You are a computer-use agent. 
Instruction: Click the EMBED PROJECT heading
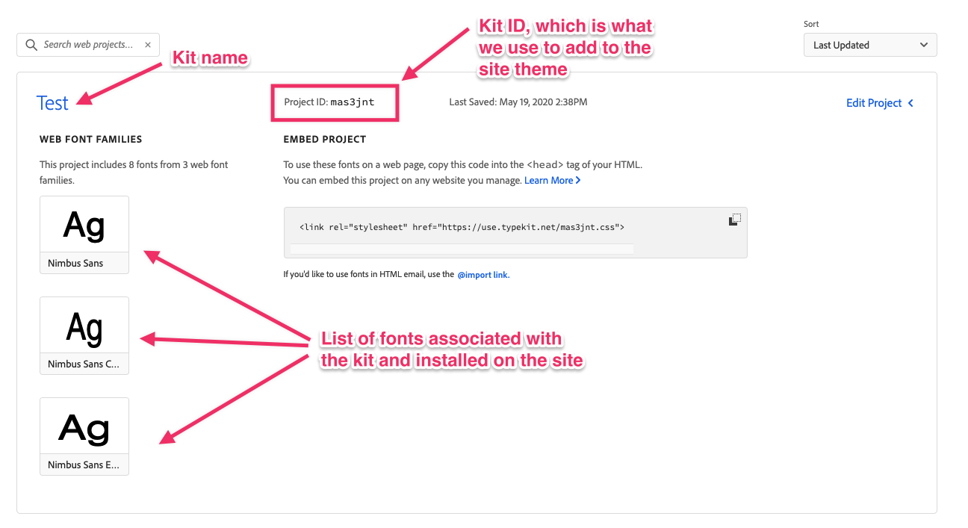click(325, 139)
